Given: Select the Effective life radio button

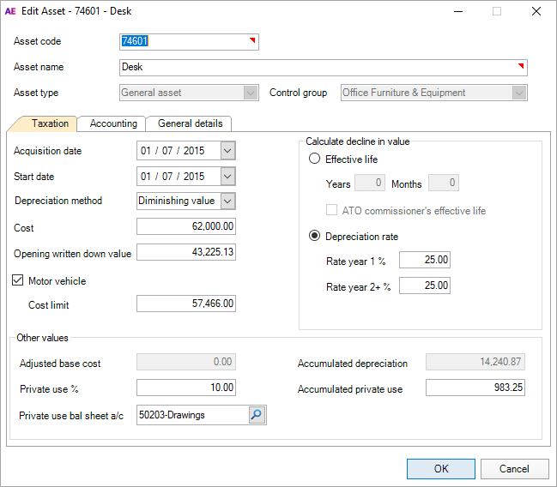Looking at the screenshot, I should pyautogui.click(x=315, y=159).
